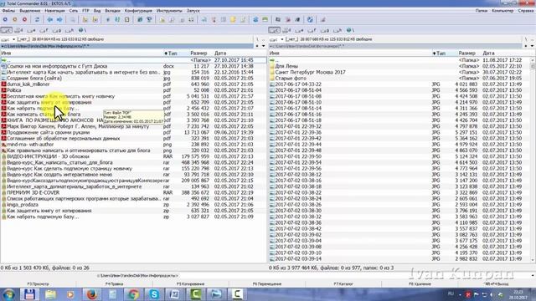Screen dimensions: 536x301
Task: Open Skype from the taskbar
Action: pos(154,294)
